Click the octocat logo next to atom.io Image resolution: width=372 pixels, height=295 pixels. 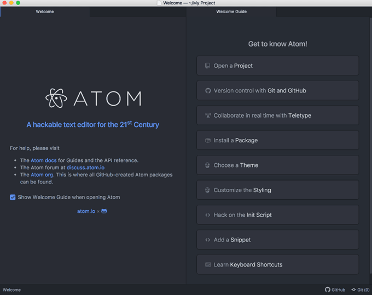click(x=104, y=211)
